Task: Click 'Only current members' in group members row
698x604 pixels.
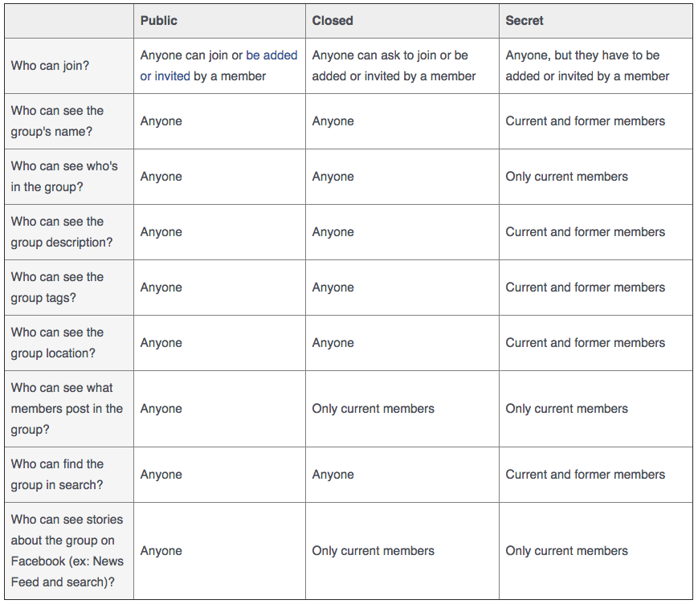Action: [x=566, y=176]
